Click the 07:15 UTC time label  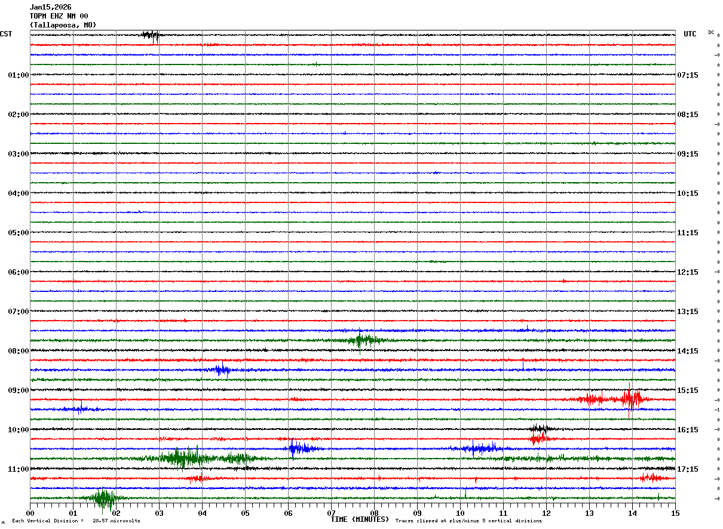point(688,75)
